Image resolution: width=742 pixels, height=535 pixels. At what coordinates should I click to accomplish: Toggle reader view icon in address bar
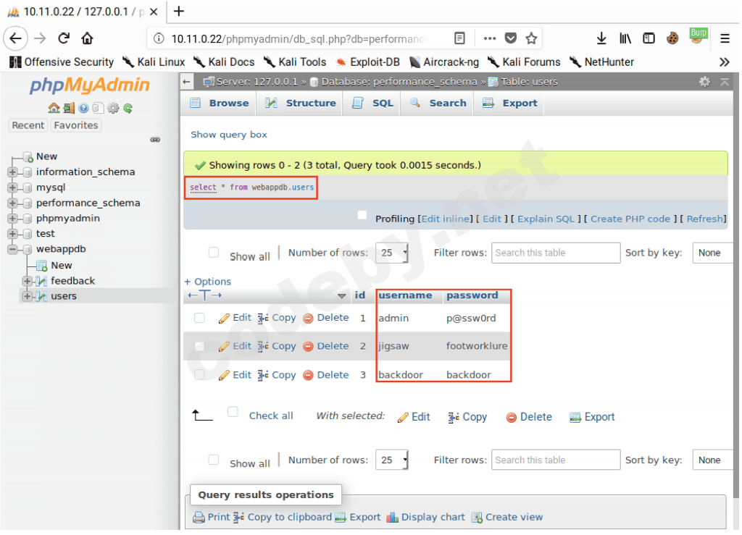click(459, 38)
